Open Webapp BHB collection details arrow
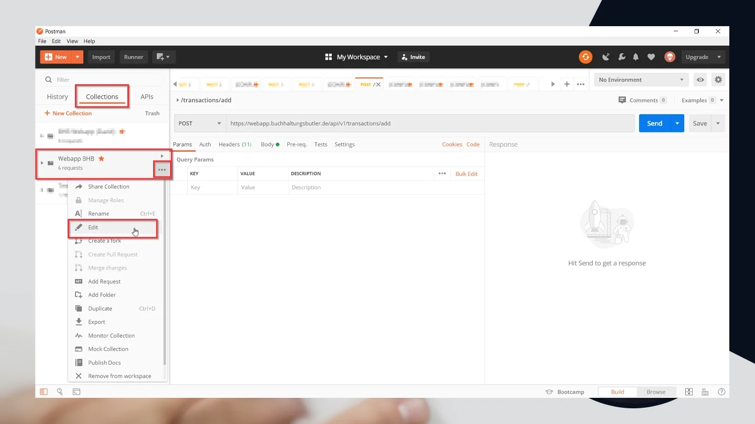 [162, 156]
